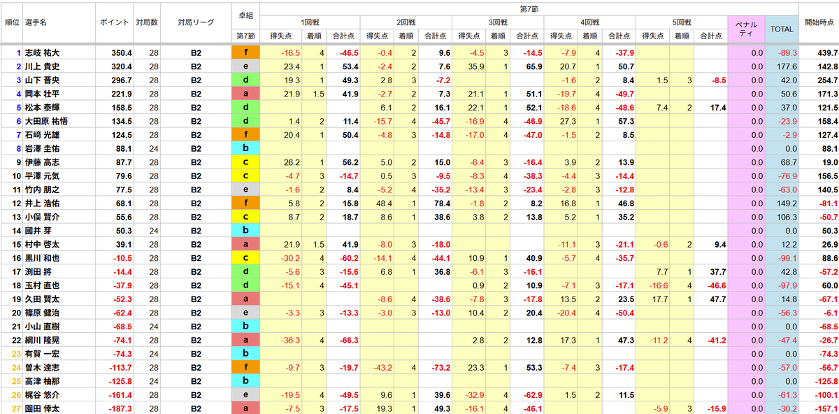Select the 1回戦 round header
This screenshot has height=414, width=839.
(310, 22)
